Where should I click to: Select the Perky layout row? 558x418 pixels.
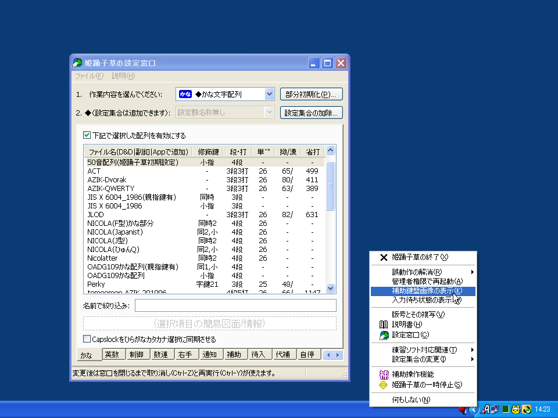pyautogui.click(x=205, y=284)
